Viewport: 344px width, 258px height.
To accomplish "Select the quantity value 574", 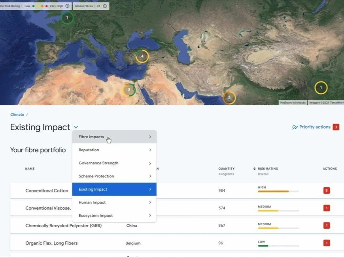I will click(222, 208).
